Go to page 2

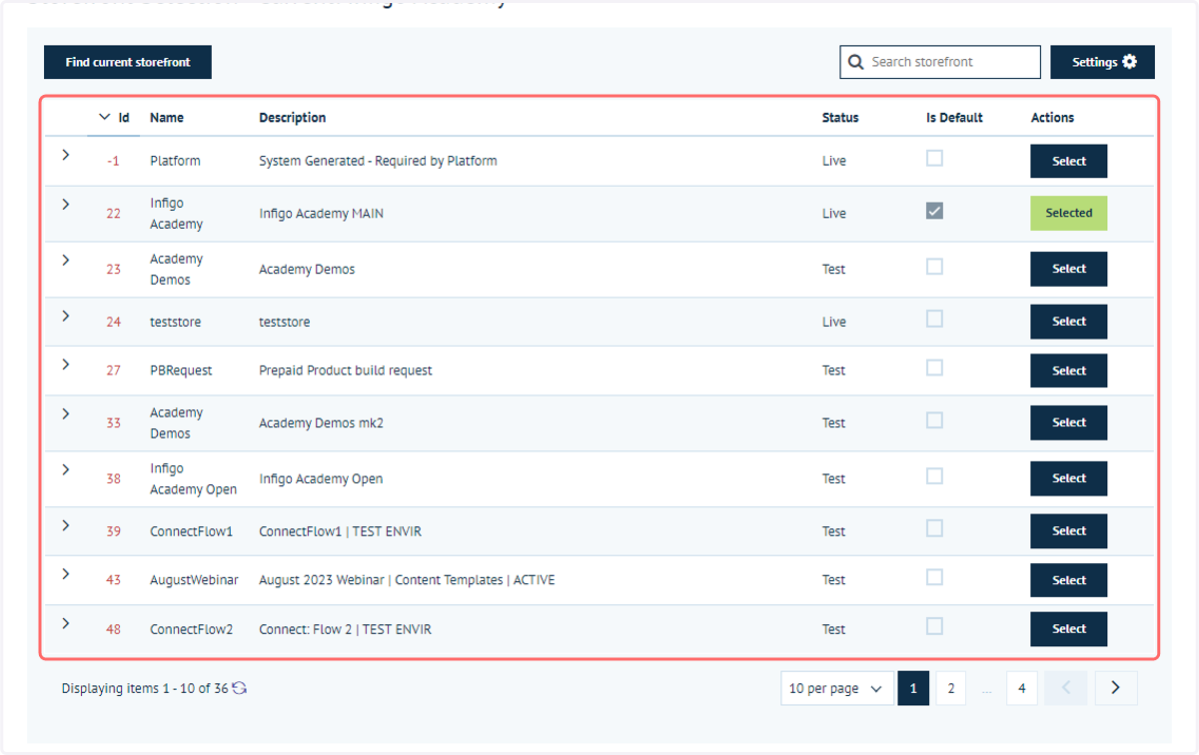coord(951,688)
